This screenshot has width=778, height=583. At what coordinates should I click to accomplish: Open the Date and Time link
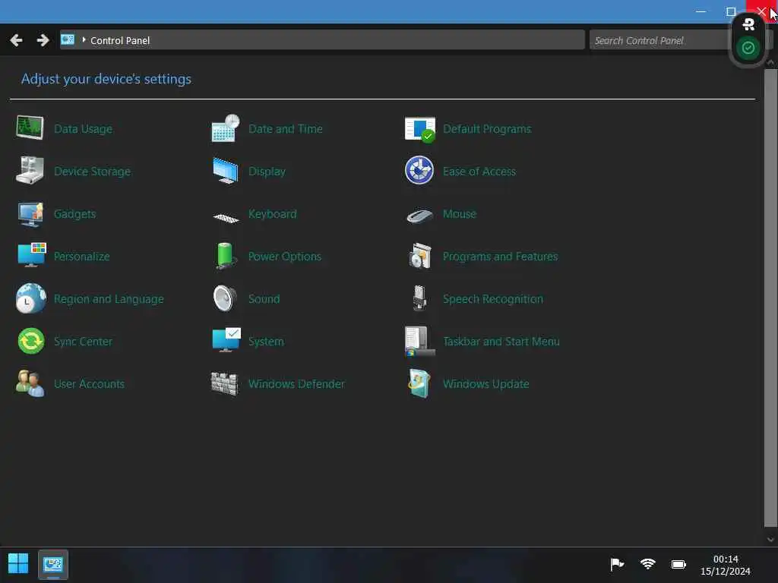click(286, 129)
